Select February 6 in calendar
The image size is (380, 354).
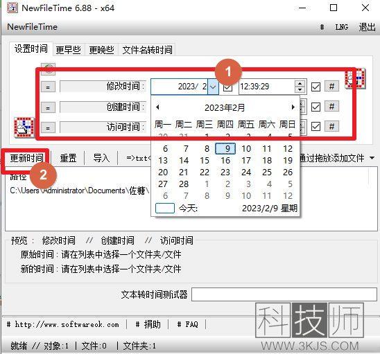(165, 148)
